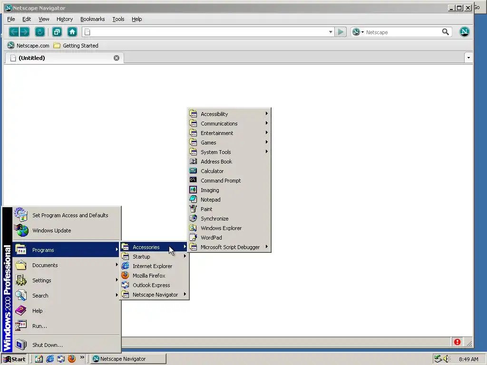Image resolution: width=487 pixels, height=365 pixels.
Task: Open the File menu
Action: click(11, 19)
